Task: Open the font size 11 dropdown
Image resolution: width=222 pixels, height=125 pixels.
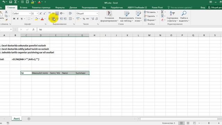Action: coord(37,14)
